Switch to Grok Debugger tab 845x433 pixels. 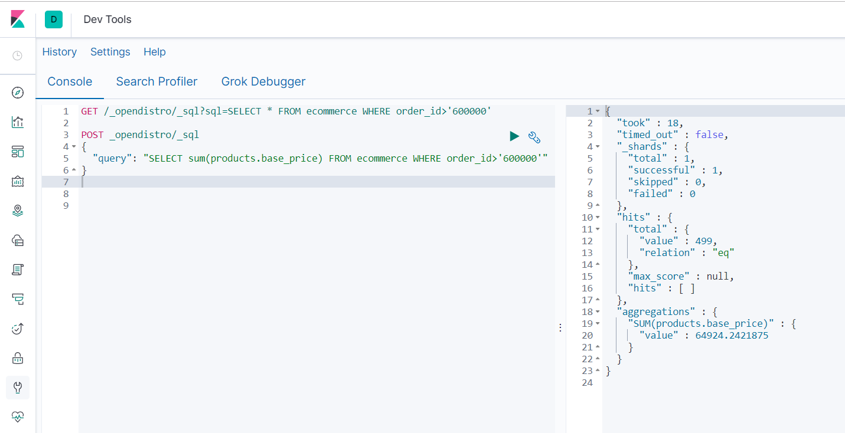pyautogui.click(x=263, y=81)
